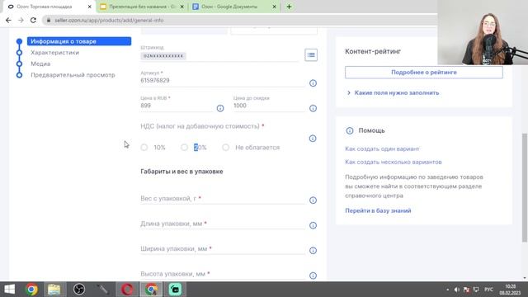
Task: Show hidden tray icons arrow
Action: (447, 290)
